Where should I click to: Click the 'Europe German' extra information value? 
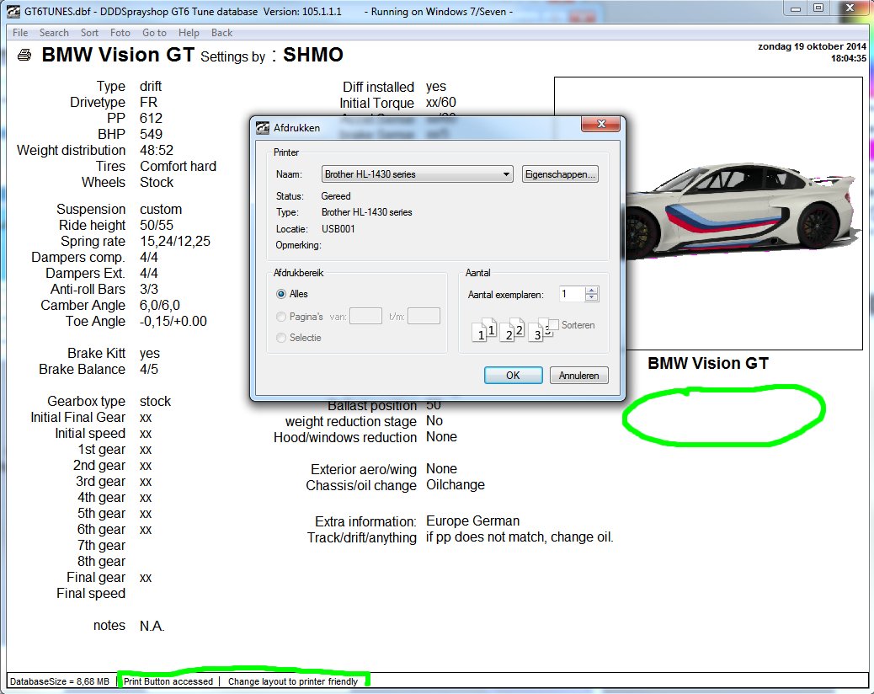[472, 520]
